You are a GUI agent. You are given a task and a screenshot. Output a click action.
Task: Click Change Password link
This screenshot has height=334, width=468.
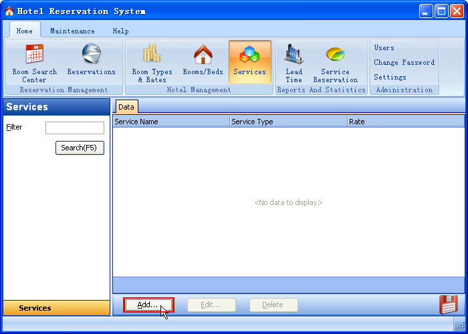(404, 63)
